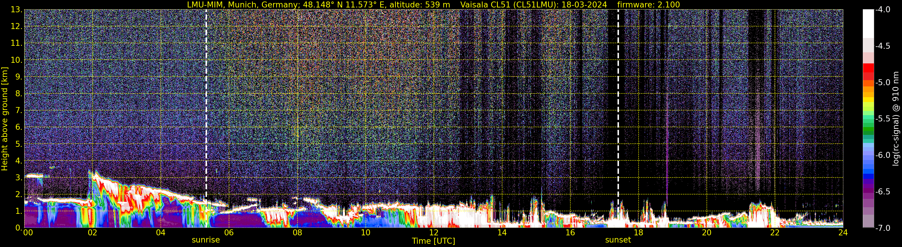Click the '06' tick on the time axis
902x247 pixels.
point(229,233)
